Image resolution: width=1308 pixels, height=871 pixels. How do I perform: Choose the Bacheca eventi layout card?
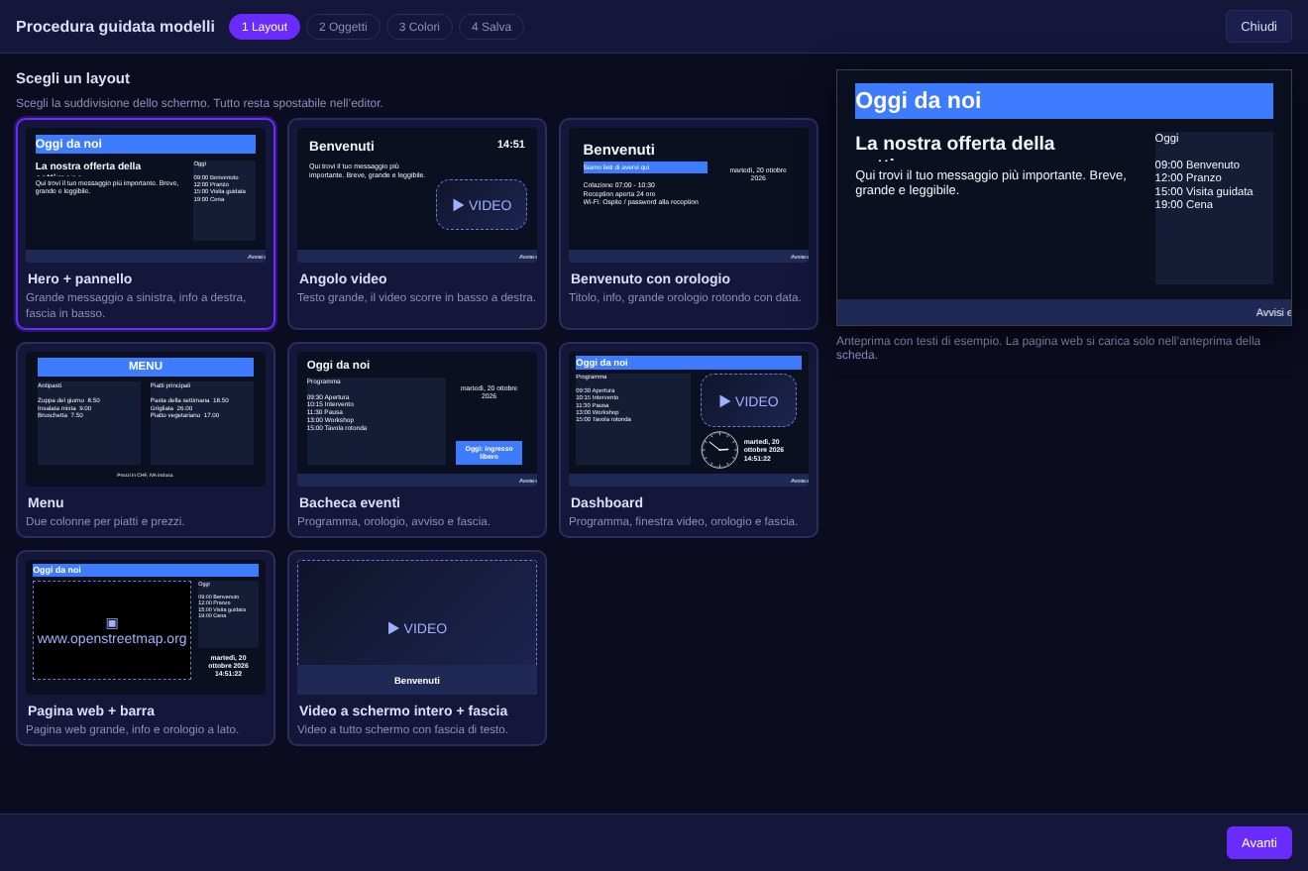point(417,440)
